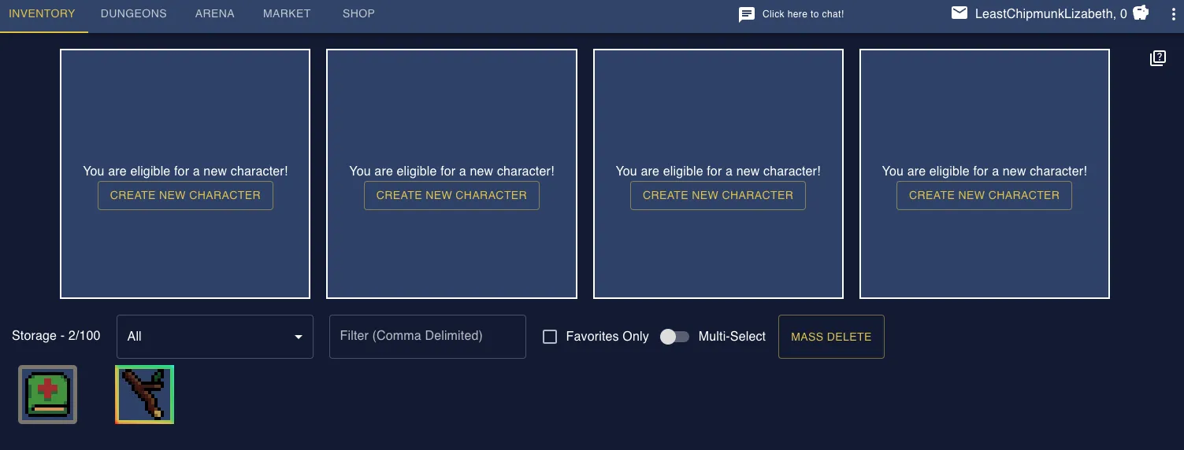Open the Dungeons tab
Viewport: 1184px width, 450px height.
pos(134,14)
